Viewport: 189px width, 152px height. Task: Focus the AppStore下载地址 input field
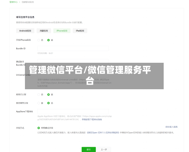pos(73,112)
